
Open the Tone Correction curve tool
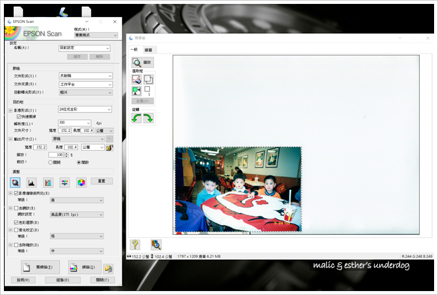point(48,183)
